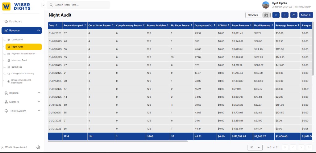
Task: Select the Night Audit menu item
Action: [x=23, y=47]
